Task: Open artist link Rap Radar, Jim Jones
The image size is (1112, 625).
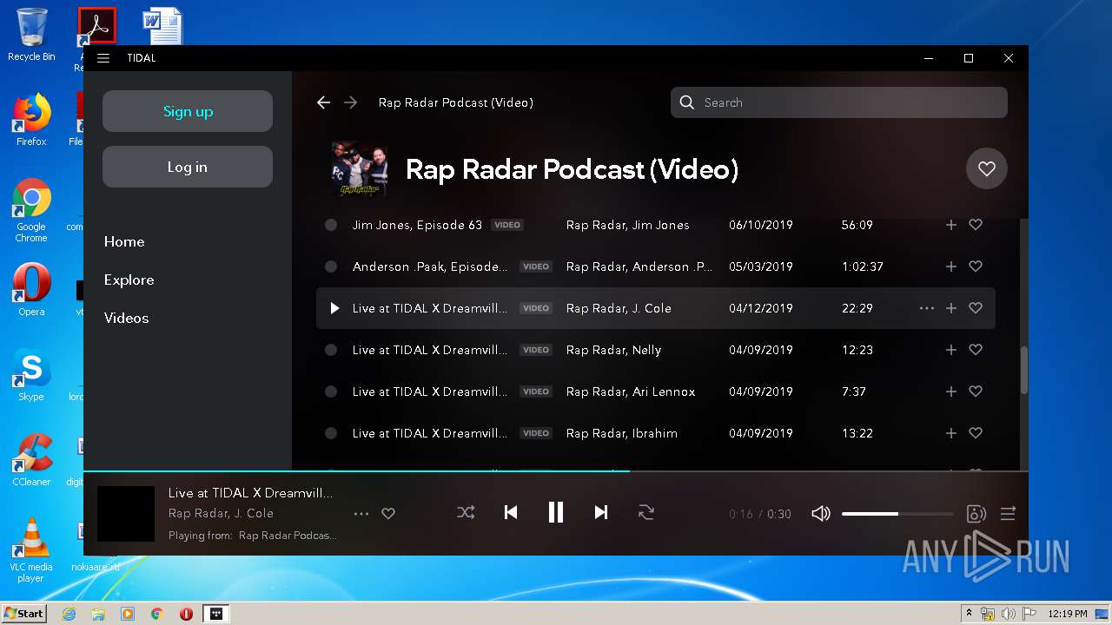Action: (627, 225)
